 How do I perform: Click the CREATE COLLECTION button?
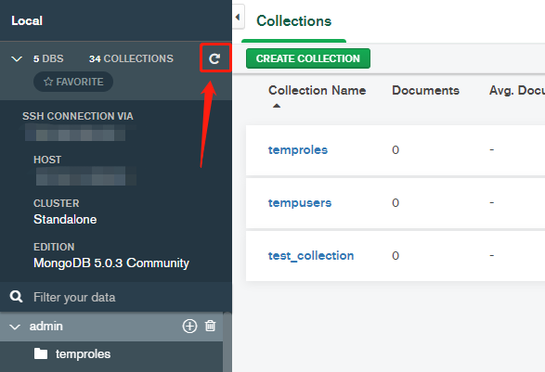pyautogui.click(x=308, y=58)
